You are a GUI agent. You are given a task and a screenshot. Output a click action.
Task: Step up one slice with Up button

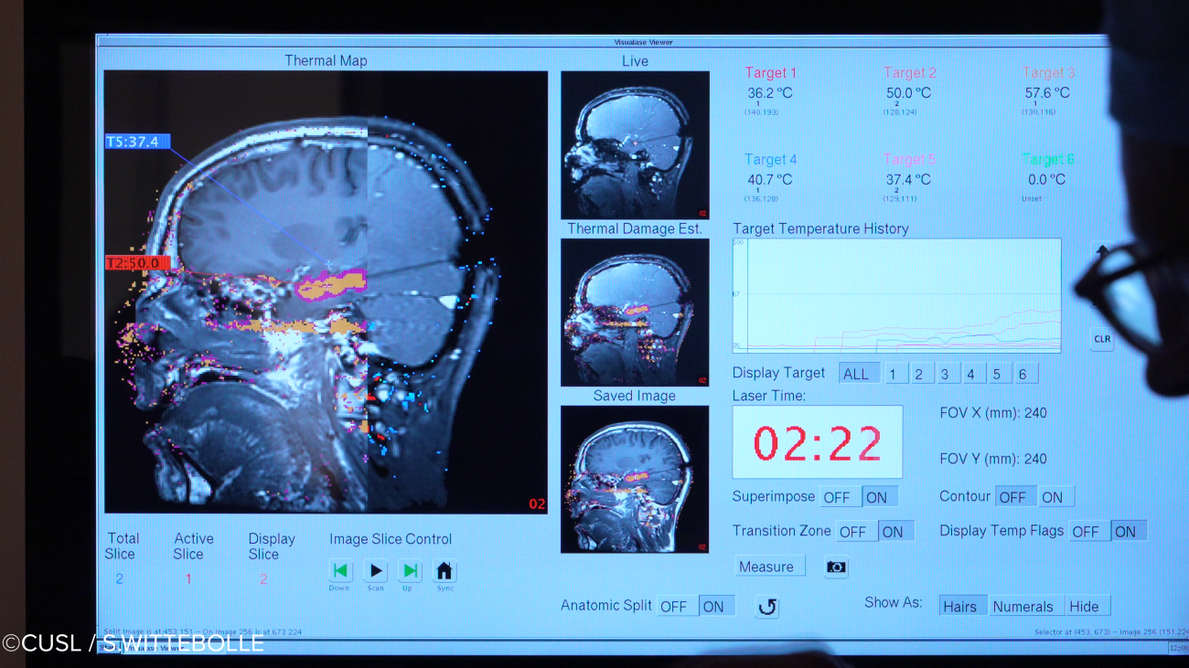click(411, 571)
